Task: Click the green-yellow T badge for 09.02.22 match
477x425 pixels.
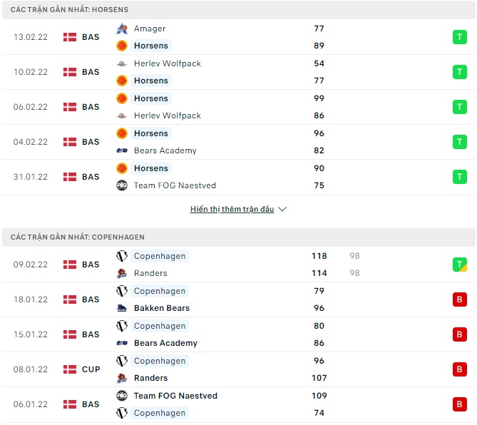Action: (x=460, y=265)
